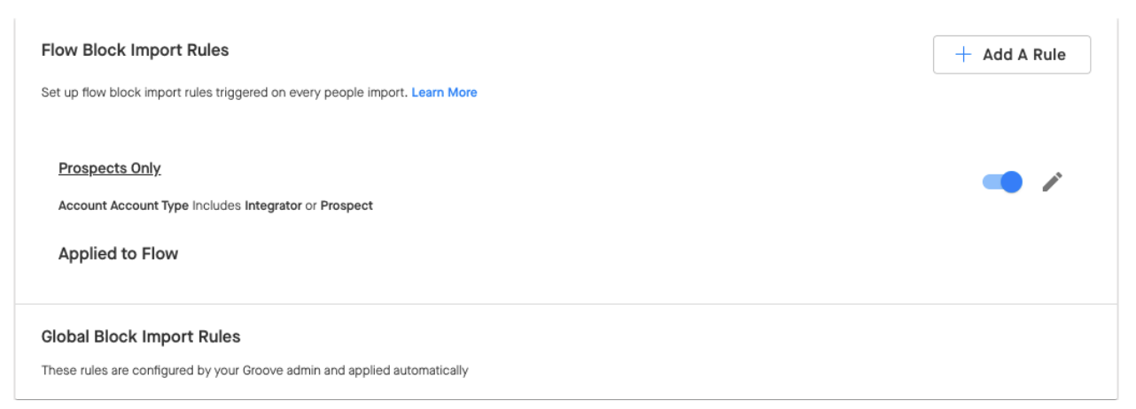
Task: Click the plus icon in Add A Rule
Action: [963, 55]
